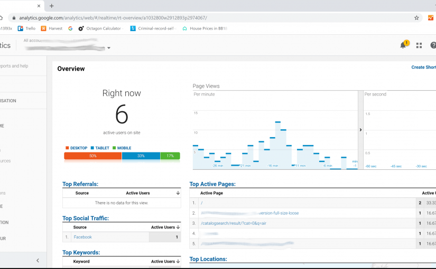This screenshot has height=269, width=436.
Task: Open the Google apps grid icon
Action: tap(419, 45)
